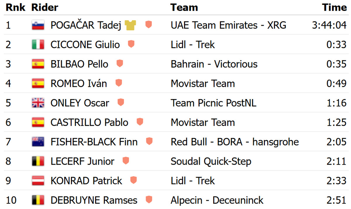Screen dimensions: 351x209
Task: Click the Slovenian flag beside Pogačar
Action: coord(38,25)
